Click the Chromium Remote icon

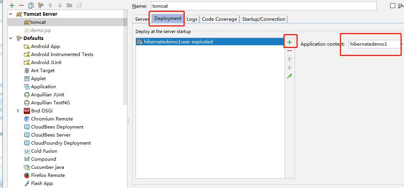[27, 119]
